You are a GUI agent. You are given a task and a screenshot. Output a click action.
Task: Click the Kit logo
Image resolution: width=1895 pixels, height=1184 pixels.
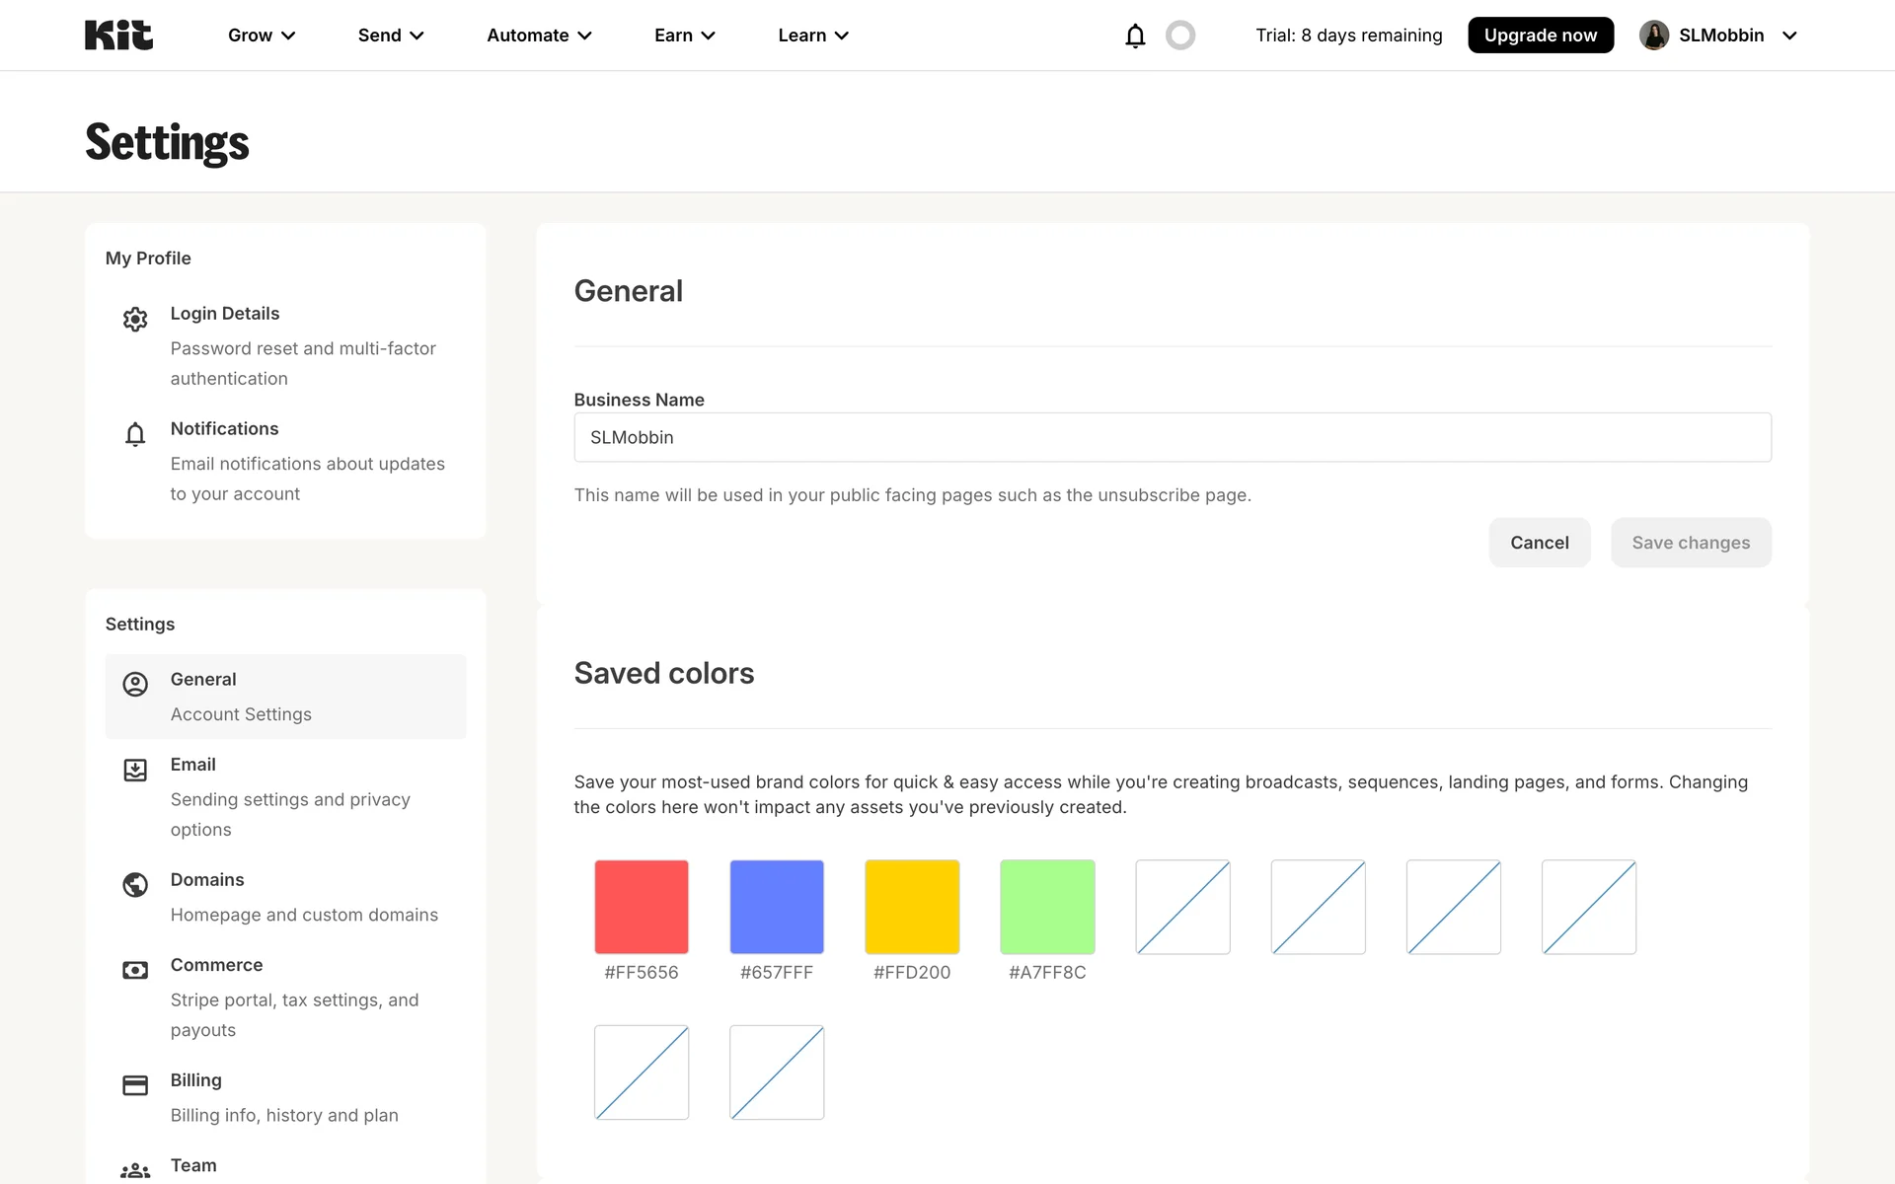[x=118, y=36]
